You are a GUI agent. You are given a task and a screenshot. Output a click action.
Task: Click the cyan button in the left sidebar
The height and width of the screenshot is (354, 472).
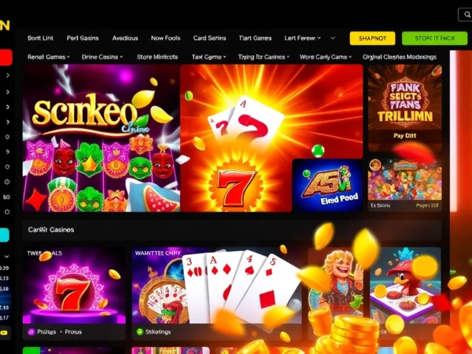coord(5,234)
